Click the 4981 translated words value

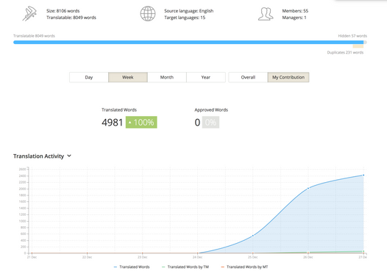click(x=113, y=123)
